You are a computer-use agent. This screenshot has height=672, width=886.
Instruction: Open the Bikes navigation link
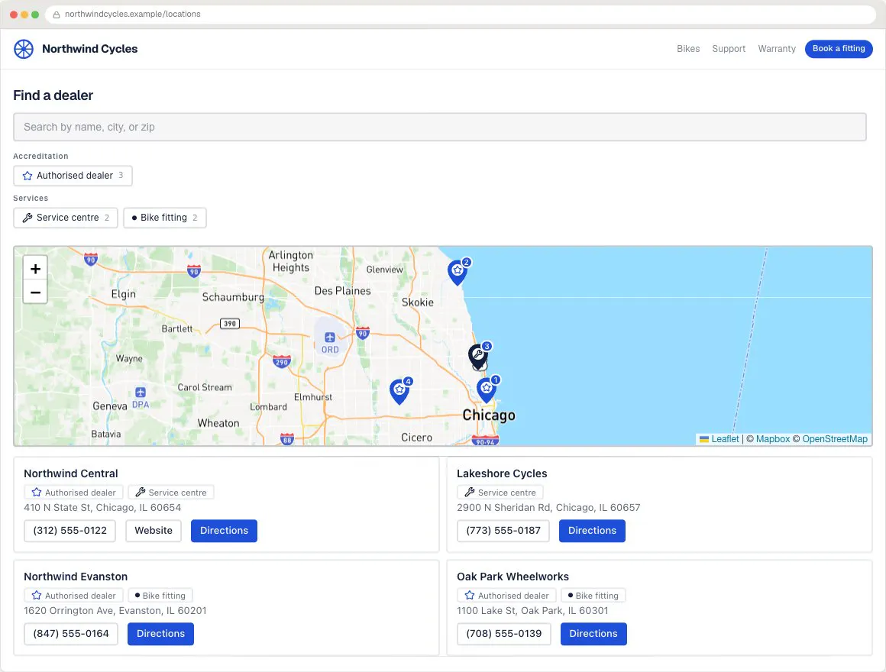tap(688, 49)
